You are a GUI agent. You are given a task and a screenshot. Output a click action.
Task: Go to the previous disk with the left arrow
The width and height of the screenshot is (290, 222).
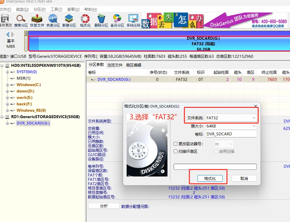[x=8, y=34]
